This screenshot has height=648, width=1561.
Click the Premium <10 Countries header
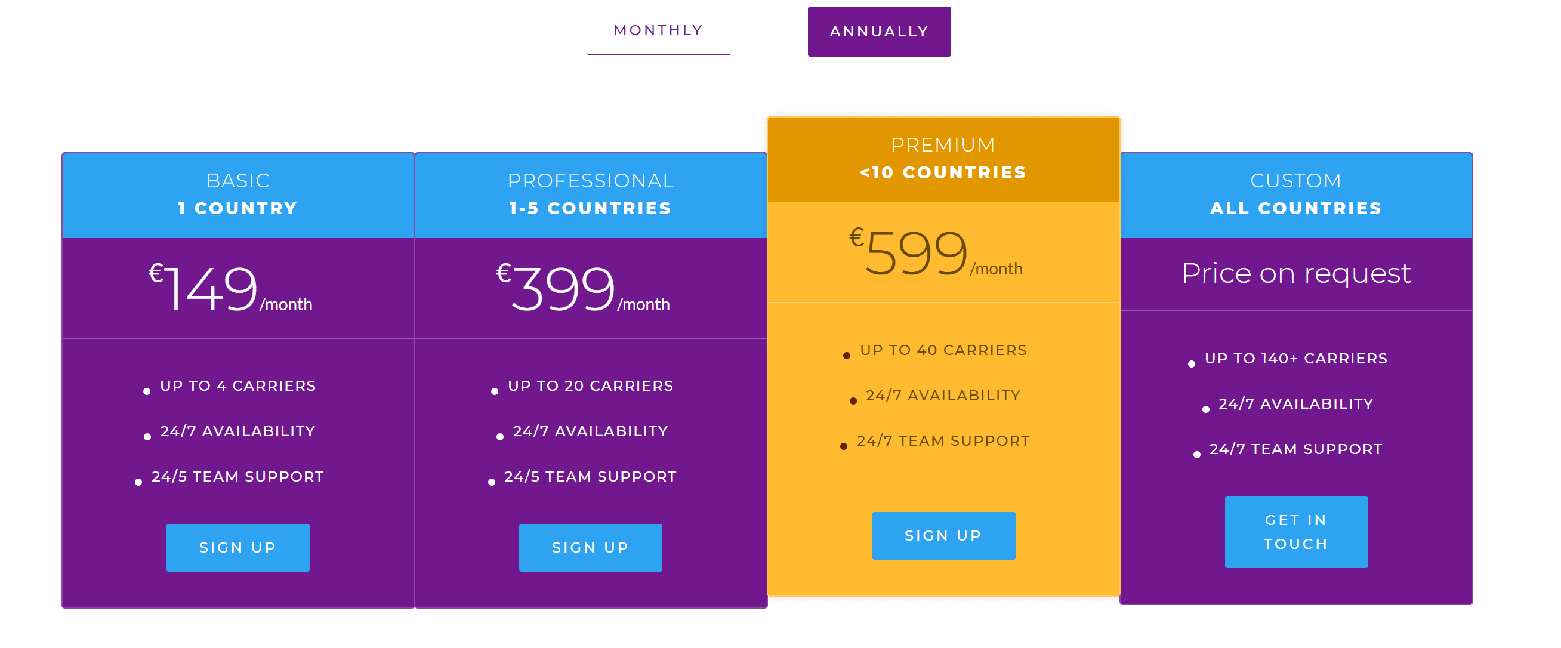click(x=943, y=159)
